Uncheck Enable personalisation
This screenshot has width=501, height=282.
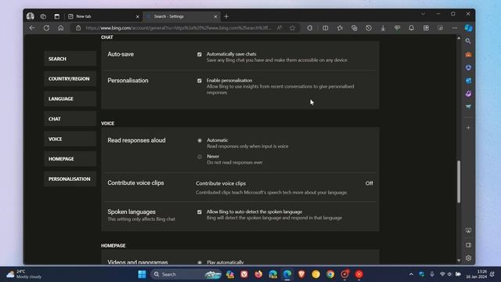(x=200, y=81)
